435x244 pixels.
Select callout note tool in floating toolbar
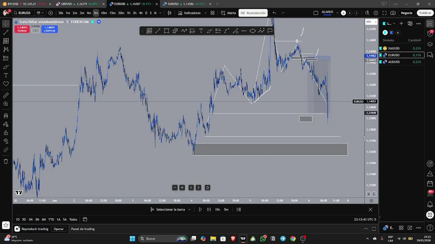point(270,31)
